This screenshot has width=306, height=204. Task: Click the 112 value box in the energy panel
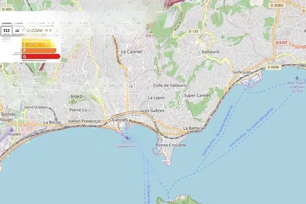tap(6, 31)
